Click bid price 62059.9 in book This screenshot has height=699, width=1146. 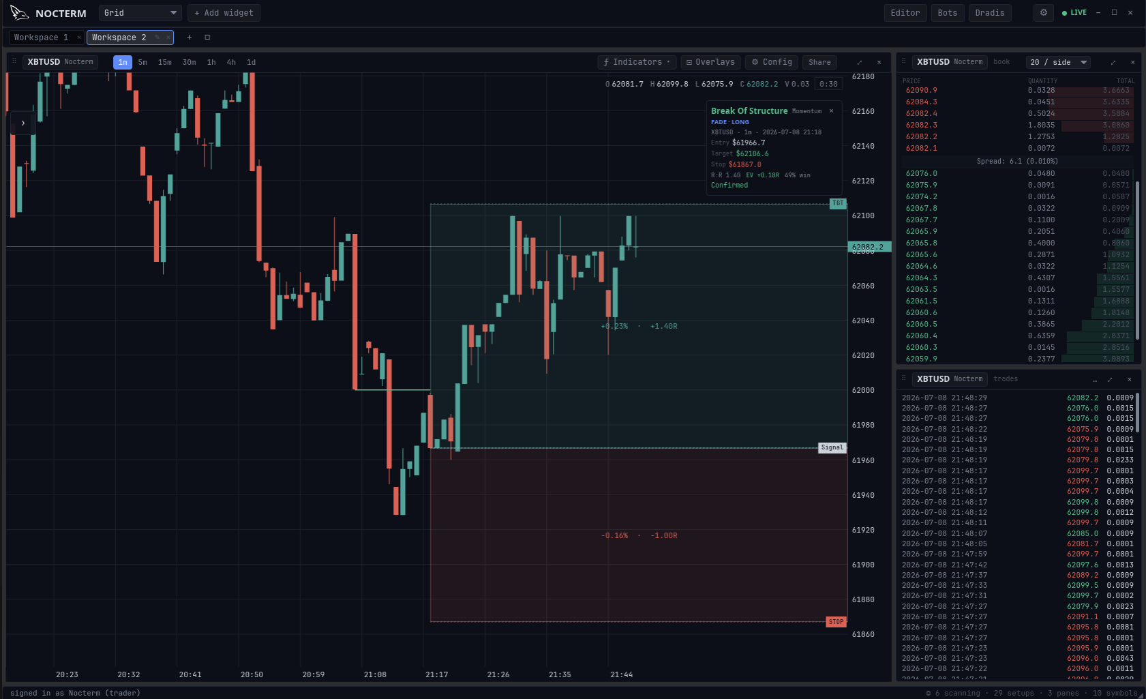click(921, 359)
